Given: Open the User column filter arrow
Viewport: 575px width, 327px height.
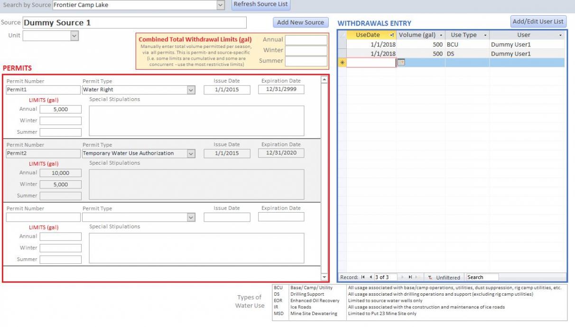Looking at the screenshot, I should point(560,35).
